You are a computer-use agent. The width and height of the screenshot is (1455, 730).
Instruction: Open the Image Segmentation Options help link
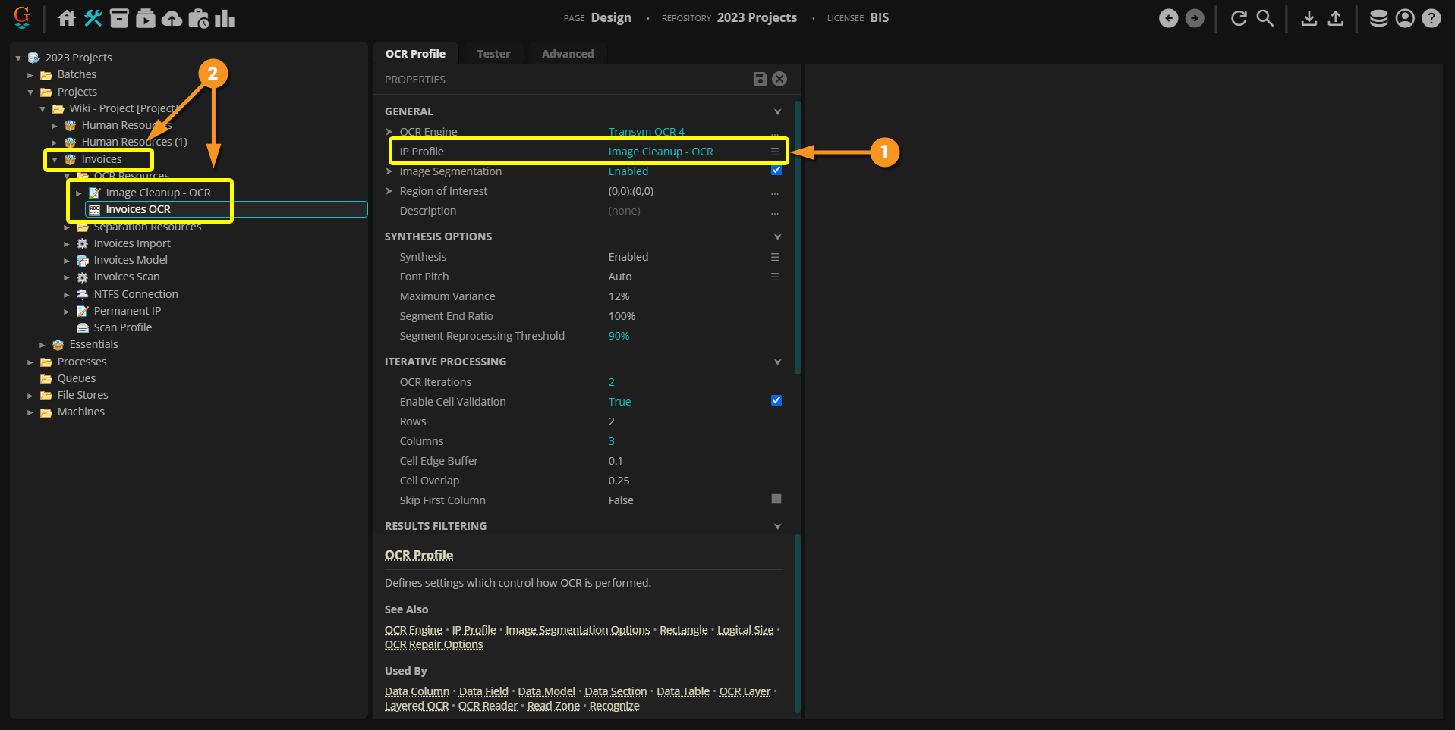(578, 630)
